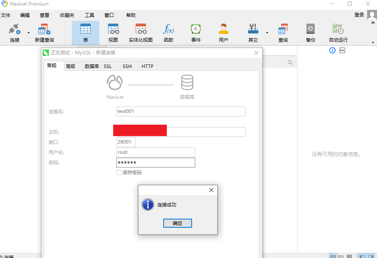This screenshot has height=258, width=377.
Task: Click the 没有可用的对象信息 text
Action: coord(336,154)
